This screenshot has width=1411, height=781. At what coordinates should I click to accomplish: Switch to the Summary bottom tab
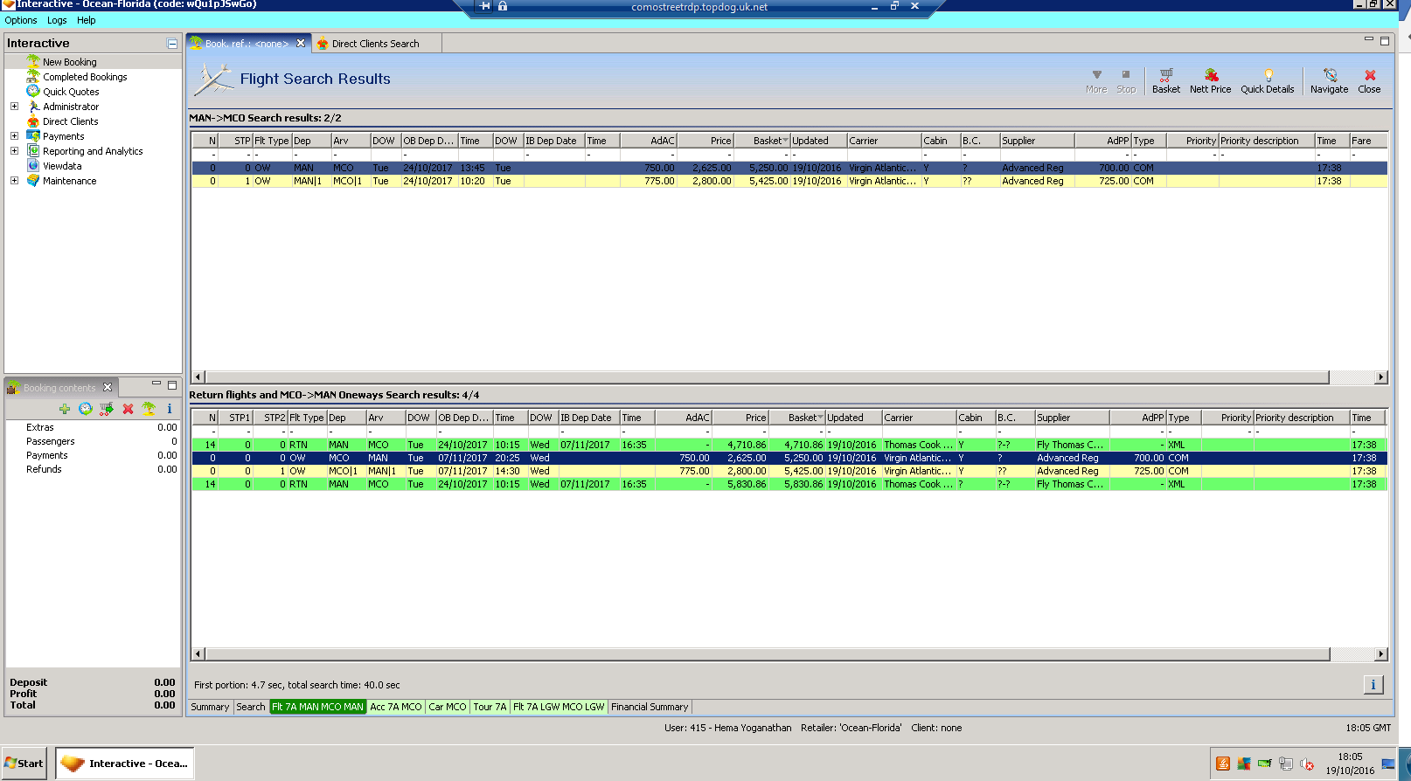(210, 707)
